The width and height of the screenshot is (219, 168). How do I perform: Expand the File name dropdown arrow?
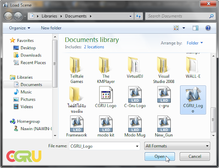[137, 146]
